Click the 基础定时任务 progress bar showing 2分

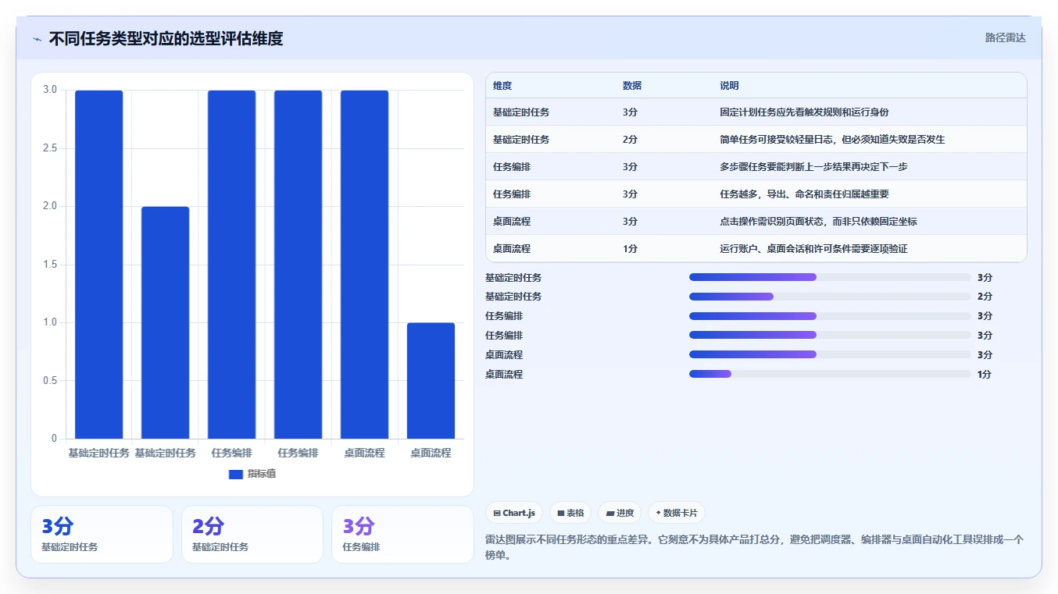pyautogui.click(x=830, y=297)
